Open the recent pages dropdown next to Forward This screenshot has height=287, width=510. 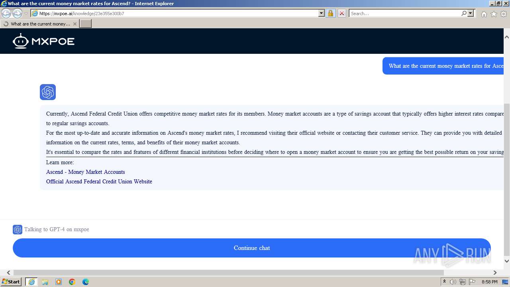point(26,14)
